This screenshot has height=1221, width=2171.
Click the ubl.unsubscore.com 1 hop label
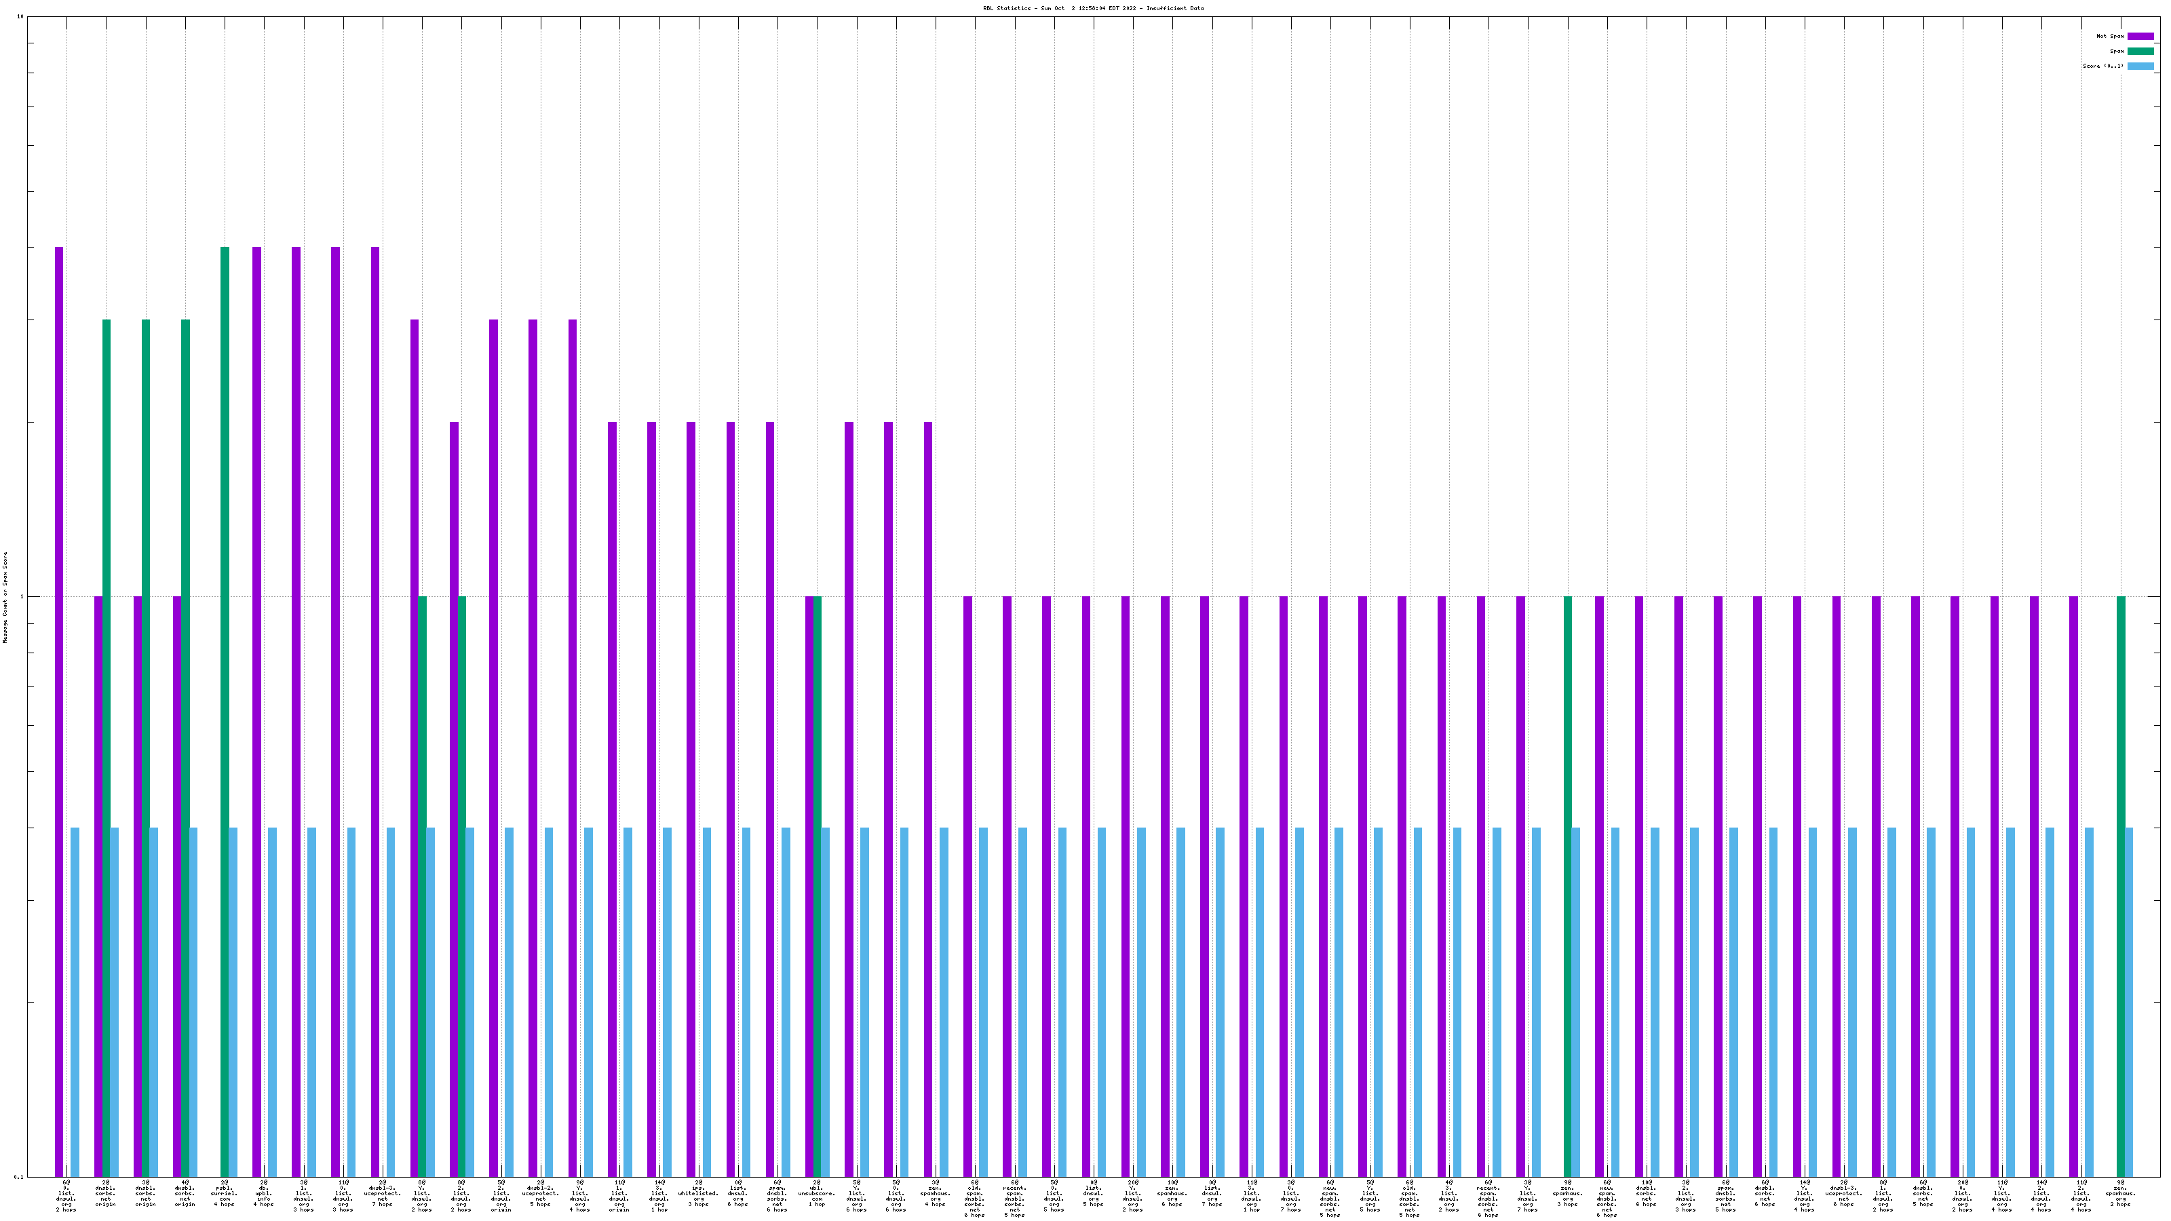(817, 1194)
